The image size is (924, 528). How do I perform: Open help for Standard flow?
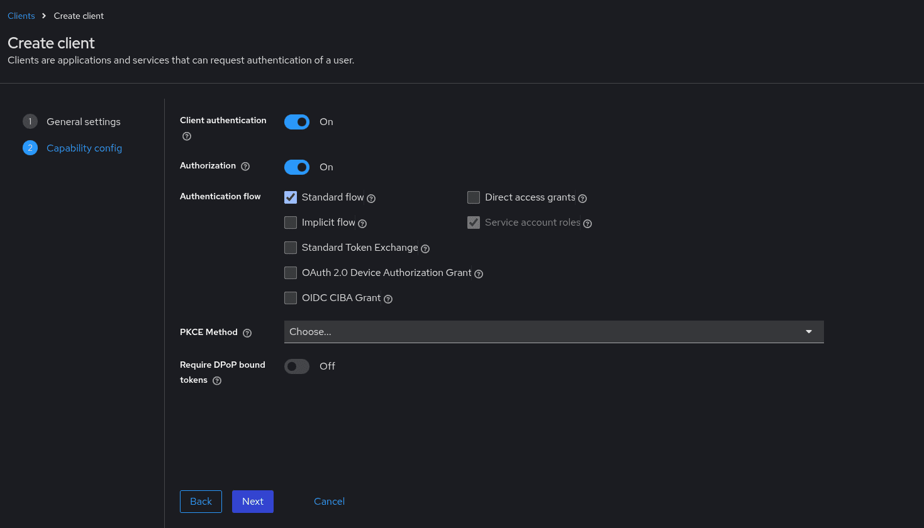pos(371,198)
